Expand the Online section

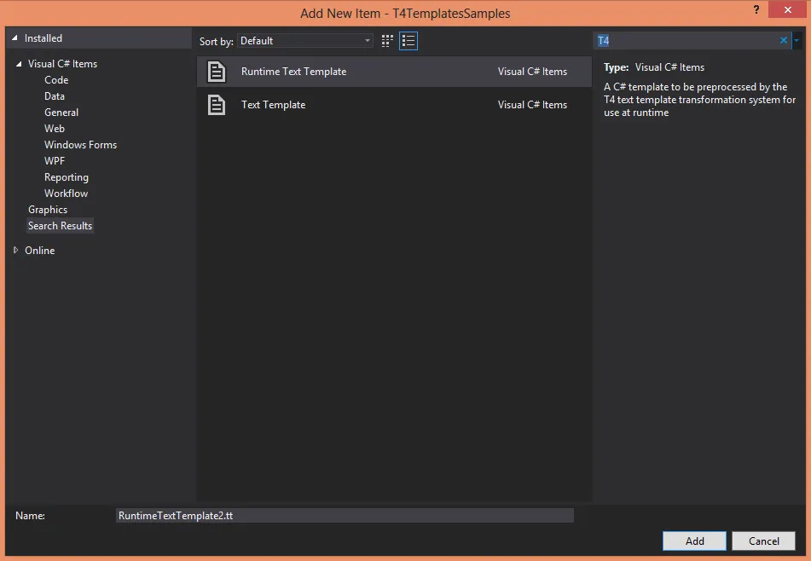15,251
